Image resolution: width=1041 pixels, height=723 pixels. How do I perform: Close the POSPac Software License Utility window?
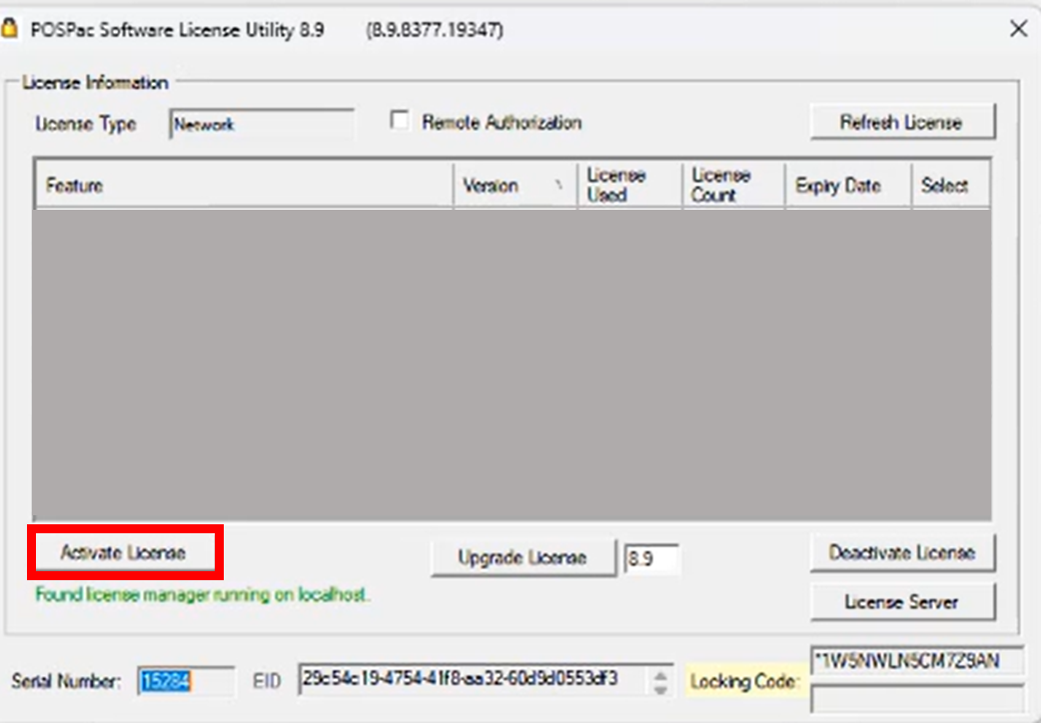point(1018,29)
